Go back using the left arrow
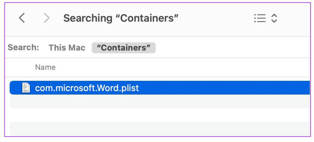Image resolution: width=314 pixels, height=142 pixels. (22, 18)
